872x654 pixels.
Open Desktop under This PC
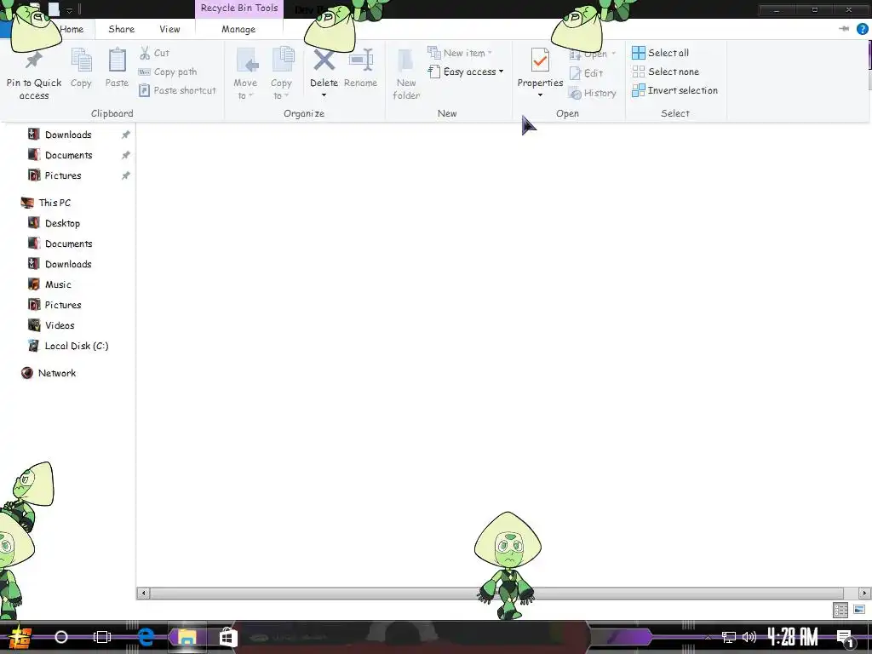(62, 224)
